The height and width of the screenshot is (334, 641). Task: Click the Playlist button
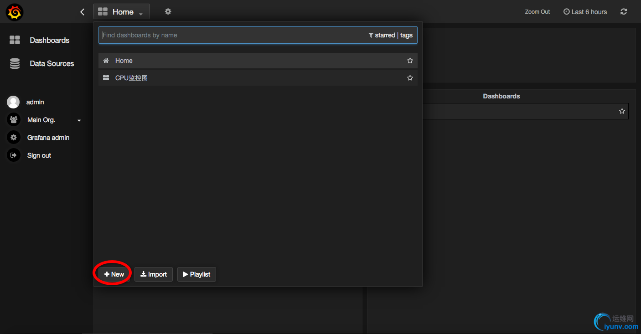click(196, 274)
